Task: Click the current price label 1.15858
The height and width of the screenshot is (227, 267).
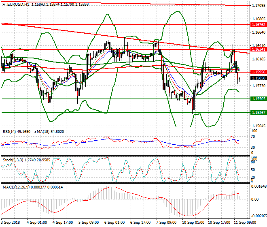Action: pos(259,78)
